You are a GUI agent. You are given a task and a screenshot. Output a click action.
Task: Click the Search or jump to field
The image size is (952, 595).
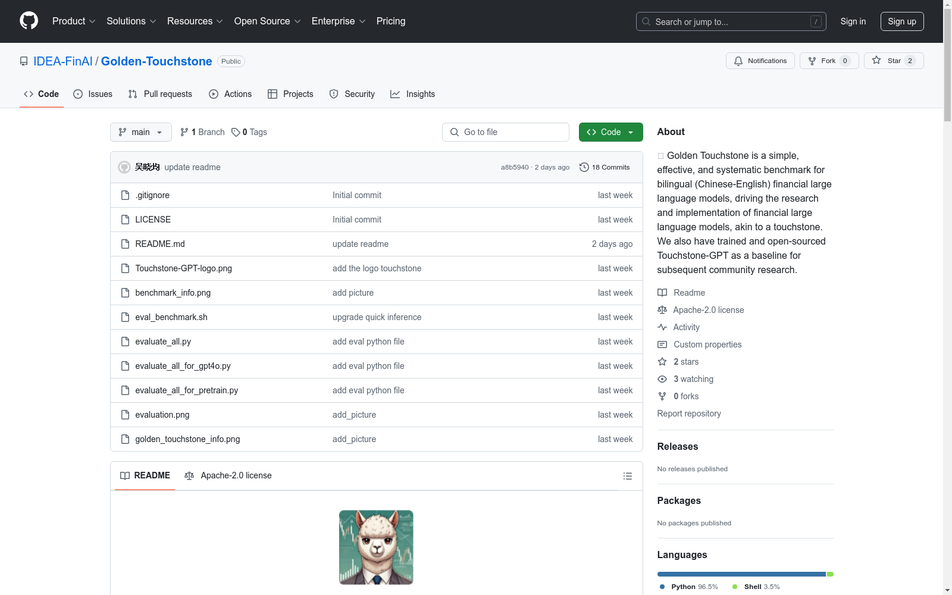point(731,21)
